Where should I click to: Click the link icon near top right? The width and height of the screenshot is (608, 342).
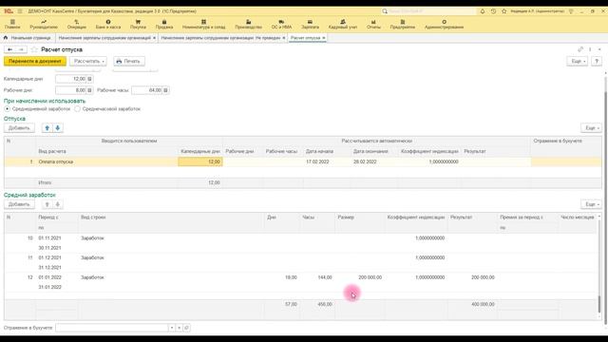click(580, 49)
